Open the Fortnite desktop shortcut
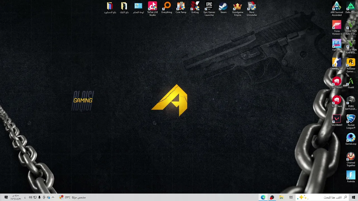 pos(351,177)
